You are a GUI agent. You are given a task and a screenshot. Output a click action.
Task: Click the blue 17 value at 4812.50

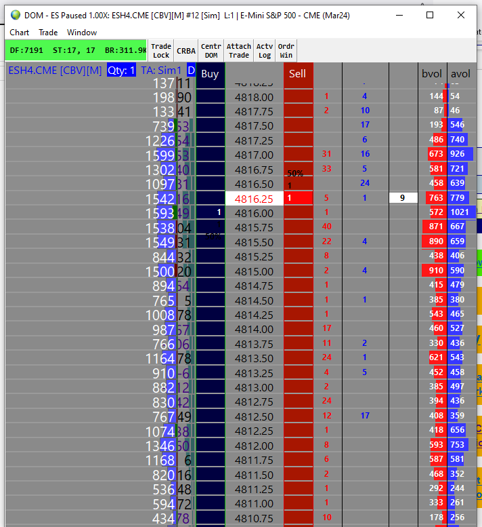pyautogui.click(x=365, y=415)
